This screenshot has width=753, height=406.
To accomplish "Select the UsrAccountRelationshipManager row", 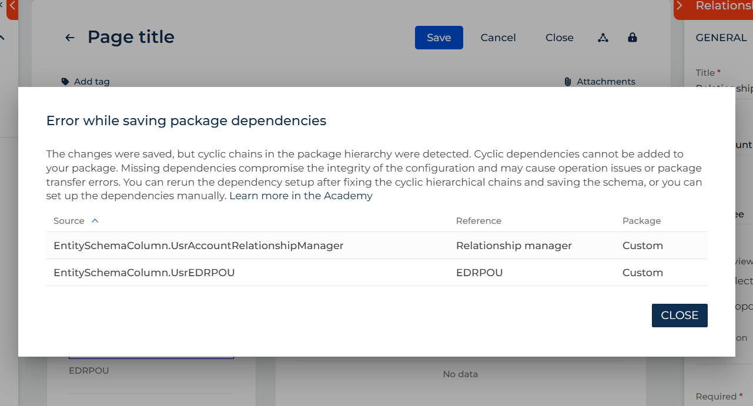I will 198,246.
